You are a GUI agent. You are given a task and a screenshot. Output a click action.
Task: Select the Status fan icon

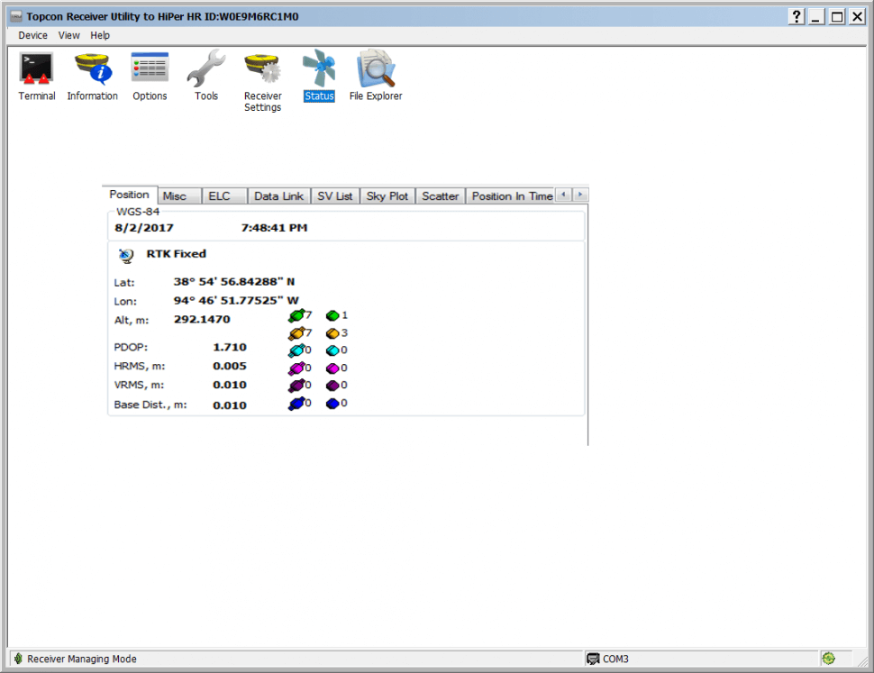[x=319, y=68]
